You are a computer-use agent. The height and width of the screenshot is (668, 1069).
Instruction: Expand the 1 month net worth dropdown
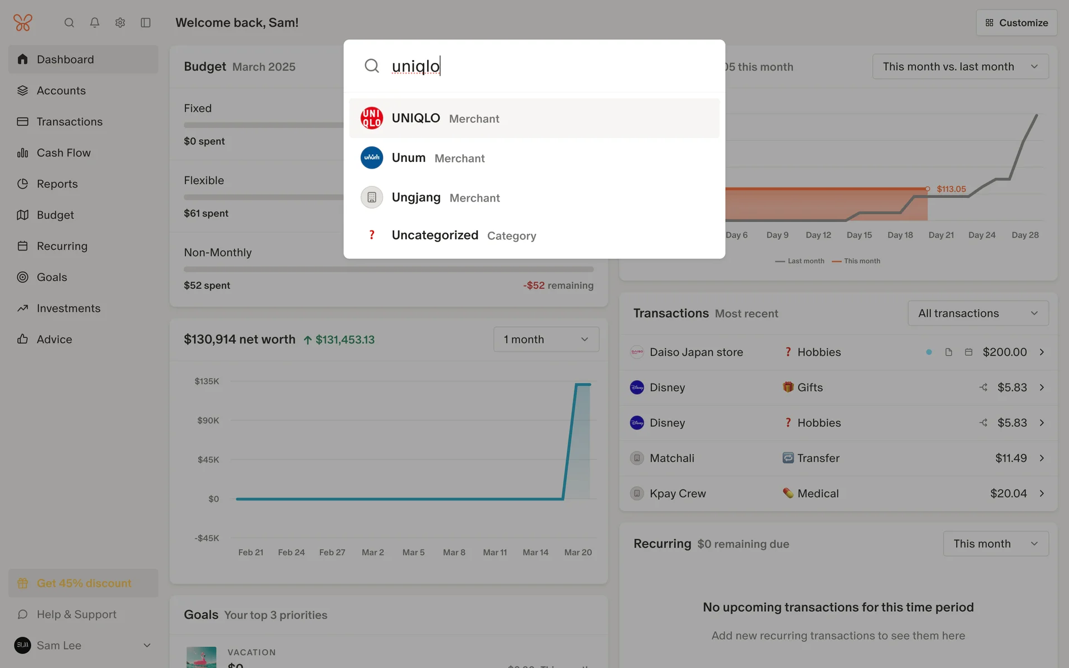[x=546, y=340]
